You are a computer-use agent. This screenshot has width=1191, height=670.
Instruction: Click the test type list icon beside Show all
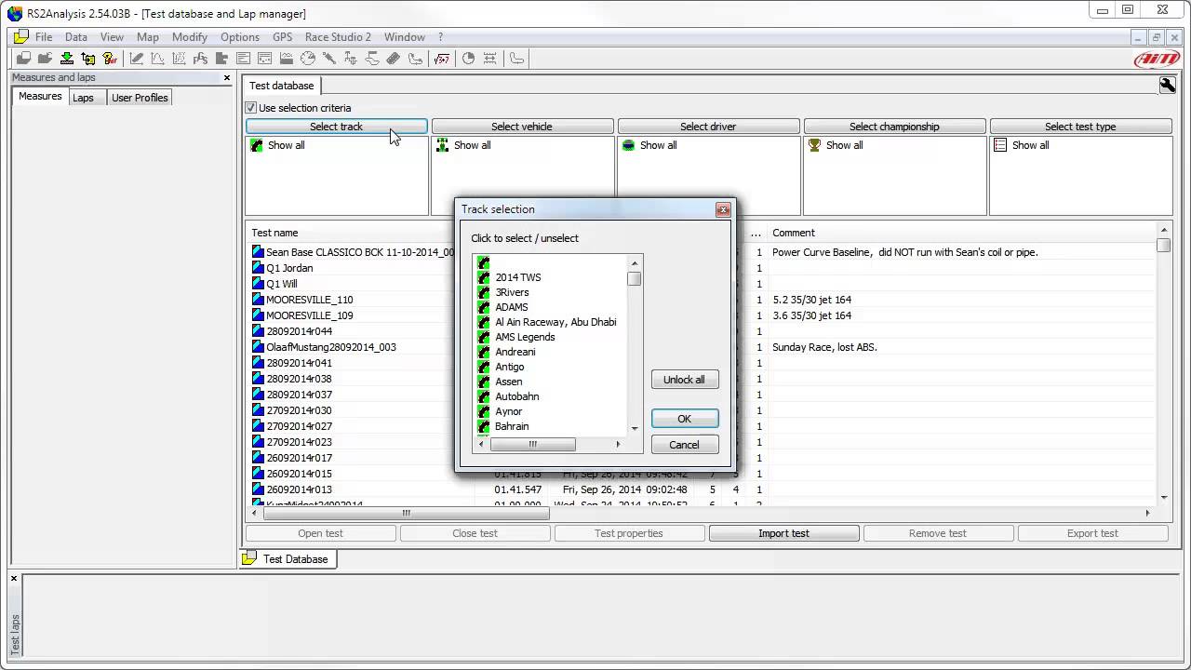coord(1000,145)
